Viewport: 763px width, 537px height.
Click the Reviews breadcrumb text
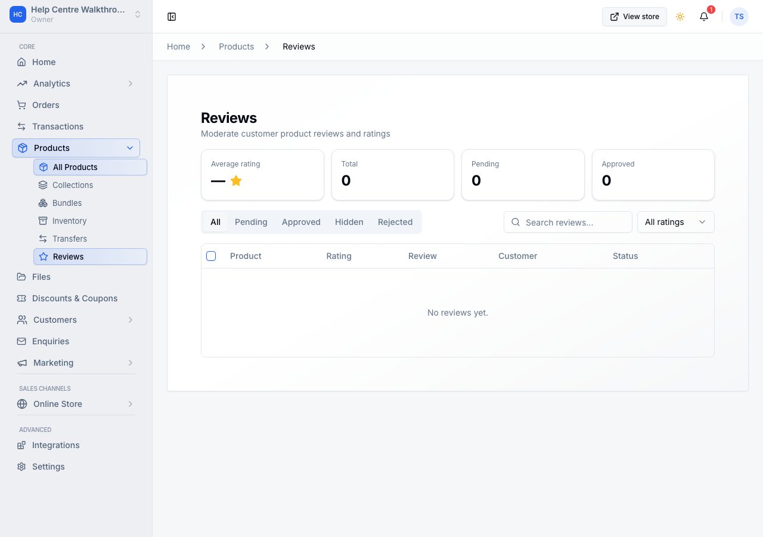point(299,47)
